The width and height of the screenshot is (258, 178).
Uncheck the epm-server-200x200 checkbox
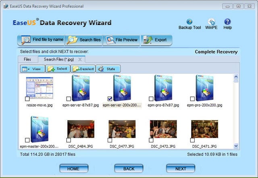point(110,99)
